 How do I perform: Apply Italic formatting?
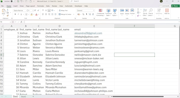click(x=18, y=14)
